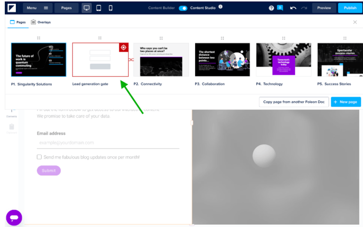Toggle the Content Builder / Content Studio switch

point(183,8)
